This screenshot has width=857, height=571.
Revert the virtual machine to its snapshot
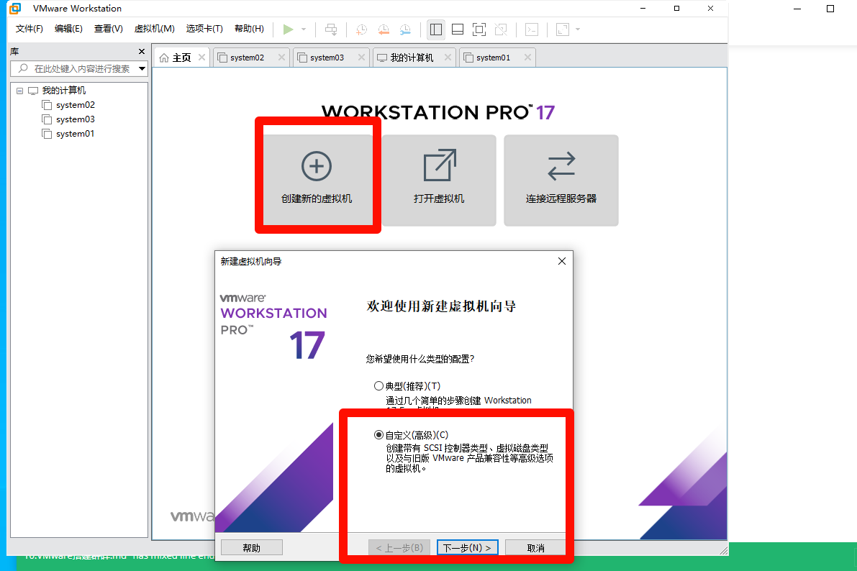tap(384, 29)
